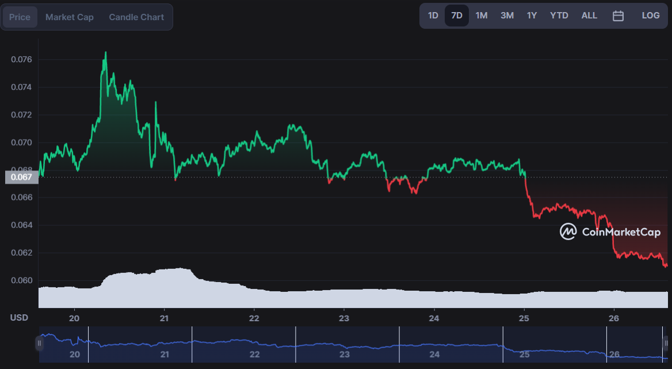
Task: Click the 25 marker in the navigator
Action: tap(525, 355)
